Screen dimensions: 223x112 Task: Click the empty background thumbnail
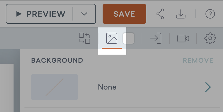(54, 87)
